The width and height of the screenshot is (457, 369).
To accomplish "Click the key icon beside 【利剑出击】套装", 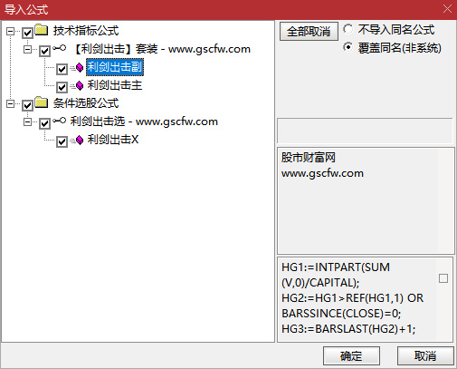I will [59, 48].
